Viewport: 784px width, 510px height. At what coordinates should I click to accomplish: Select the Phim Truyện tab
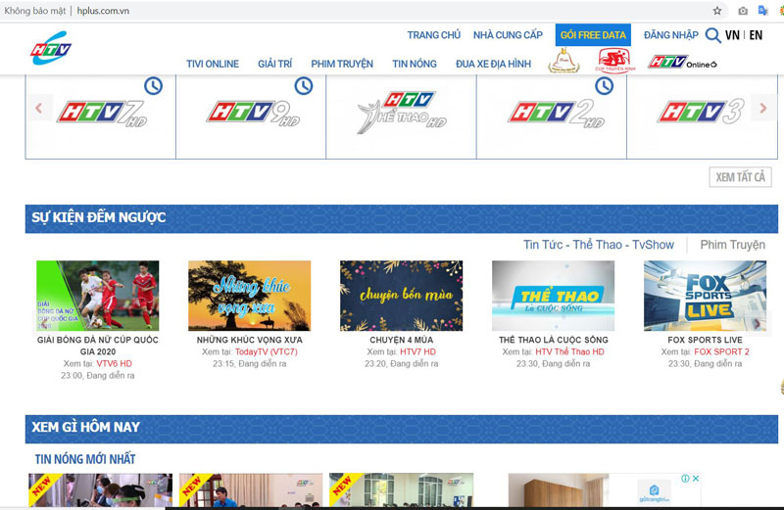click(x=732, y=245)
